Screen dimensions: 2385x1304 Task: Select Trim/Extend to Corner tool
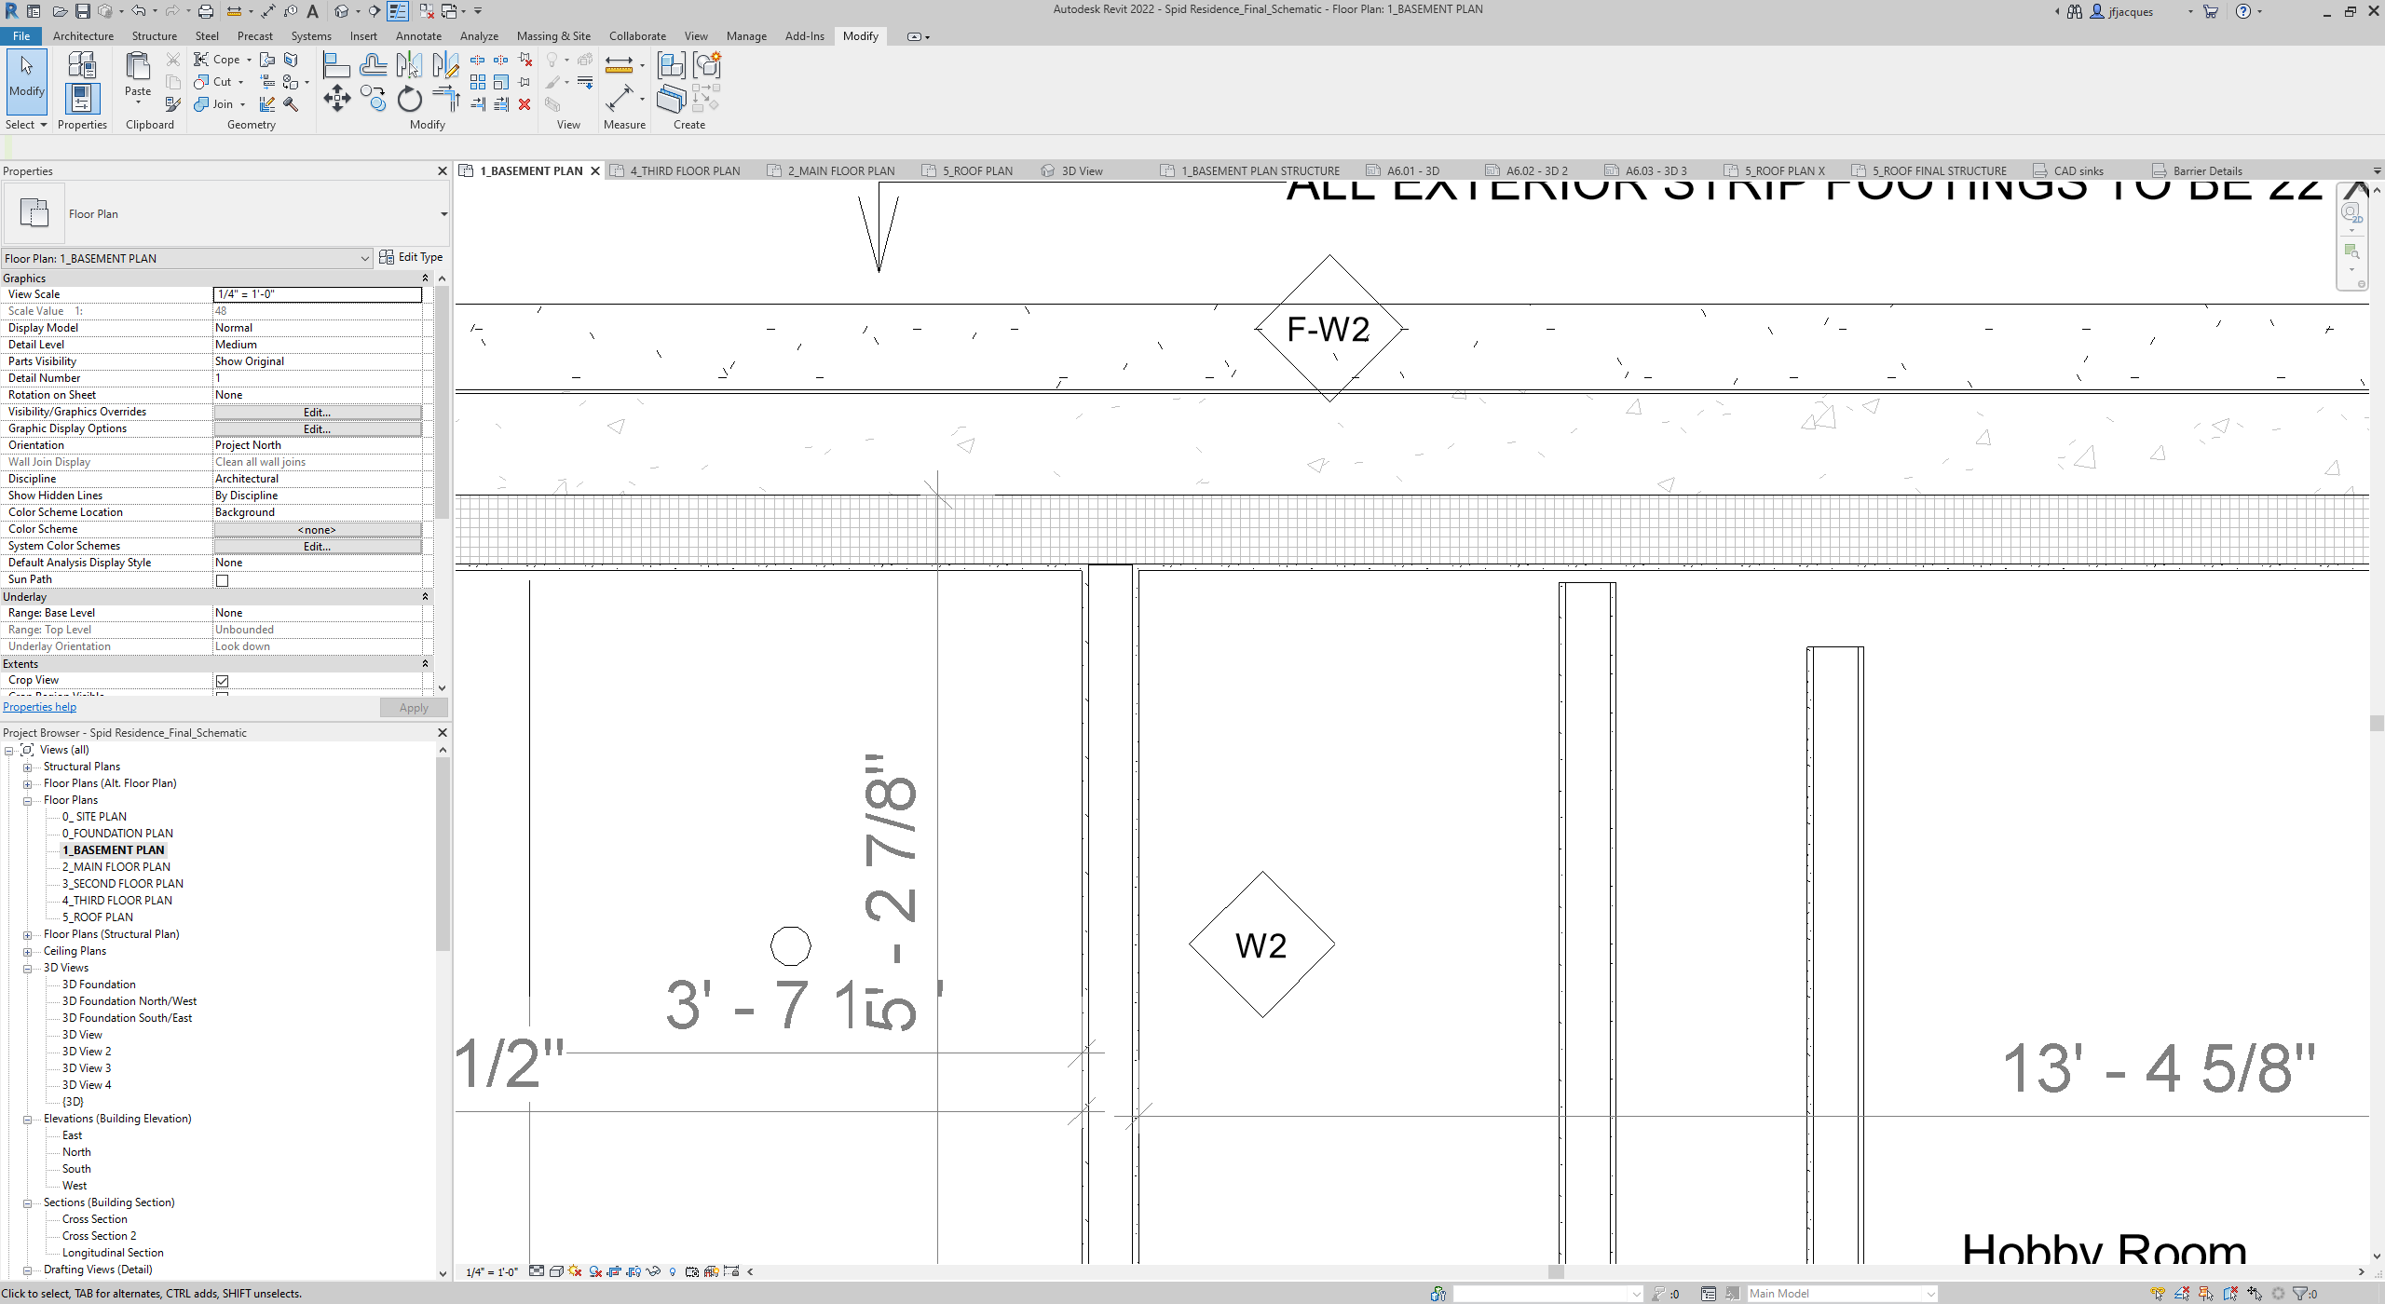[445, 99]
